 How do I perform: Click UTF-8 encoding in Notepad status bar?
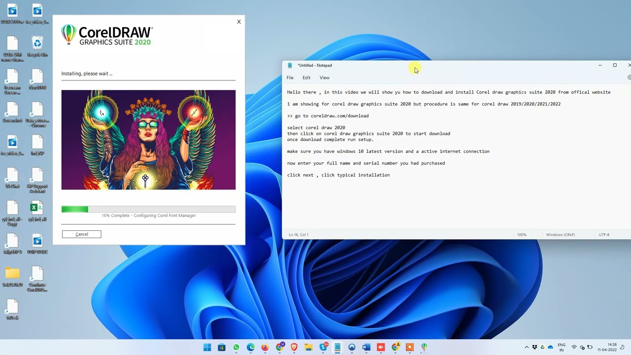point(604,235)
